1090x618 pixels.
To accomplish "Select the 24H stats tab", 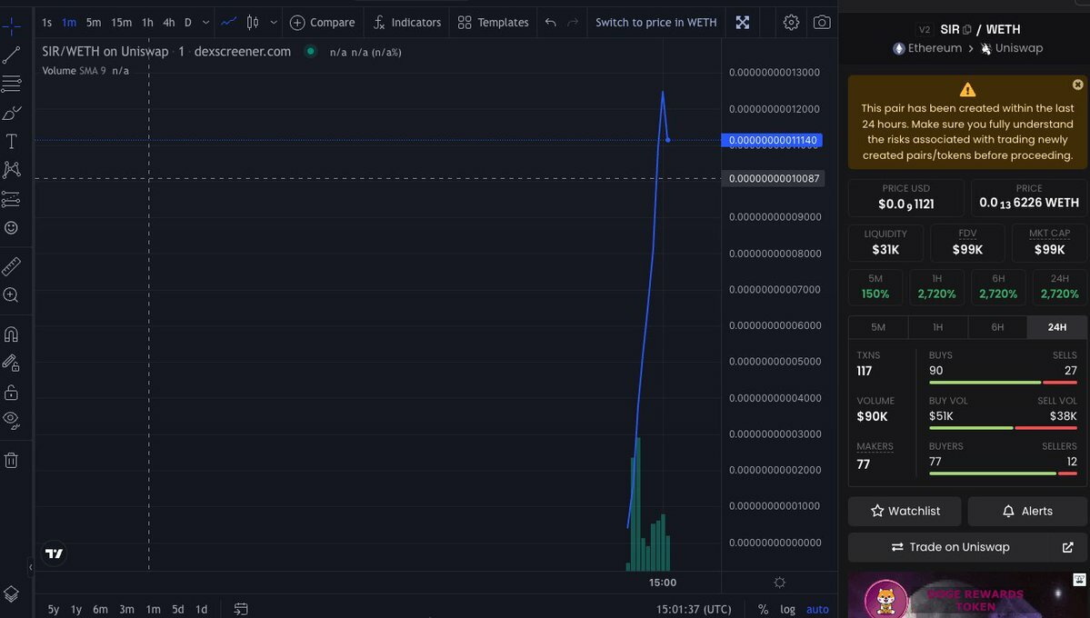I will [1057, 327].
